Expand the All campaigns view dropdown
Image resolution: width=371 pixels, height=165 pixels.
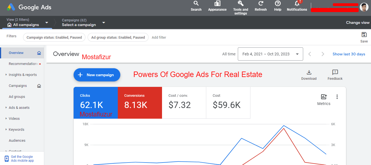[47, 22]
